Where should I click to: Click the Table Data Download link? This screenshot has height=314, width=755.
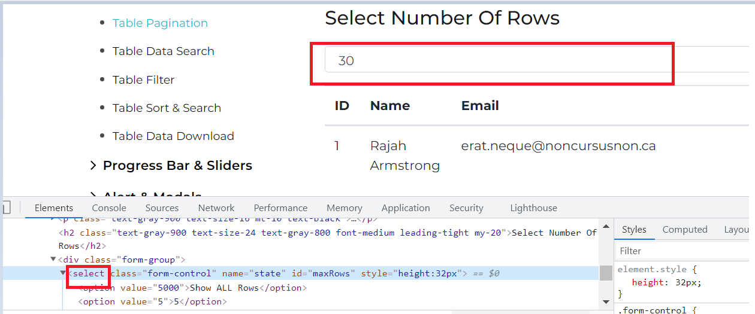pyautogui.click(x=173, y=136)
